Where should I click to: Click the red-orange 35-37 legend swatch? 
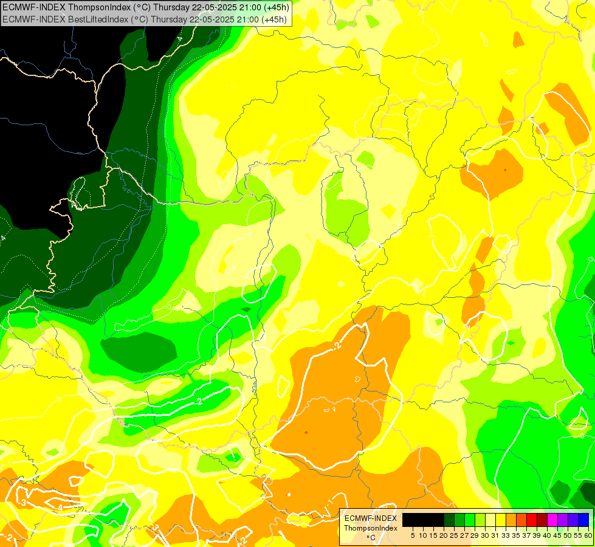[521, 520]
